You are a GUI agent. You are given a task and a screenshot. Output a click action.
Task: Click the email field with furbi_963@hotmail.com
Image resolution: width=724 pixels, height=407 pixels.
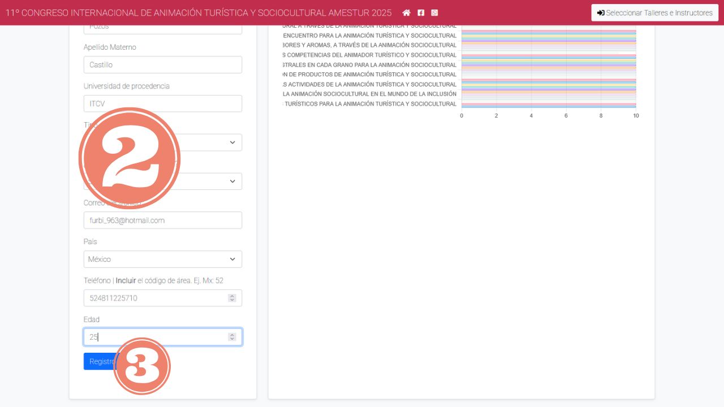pyautogui.click(x=163, y=220)
